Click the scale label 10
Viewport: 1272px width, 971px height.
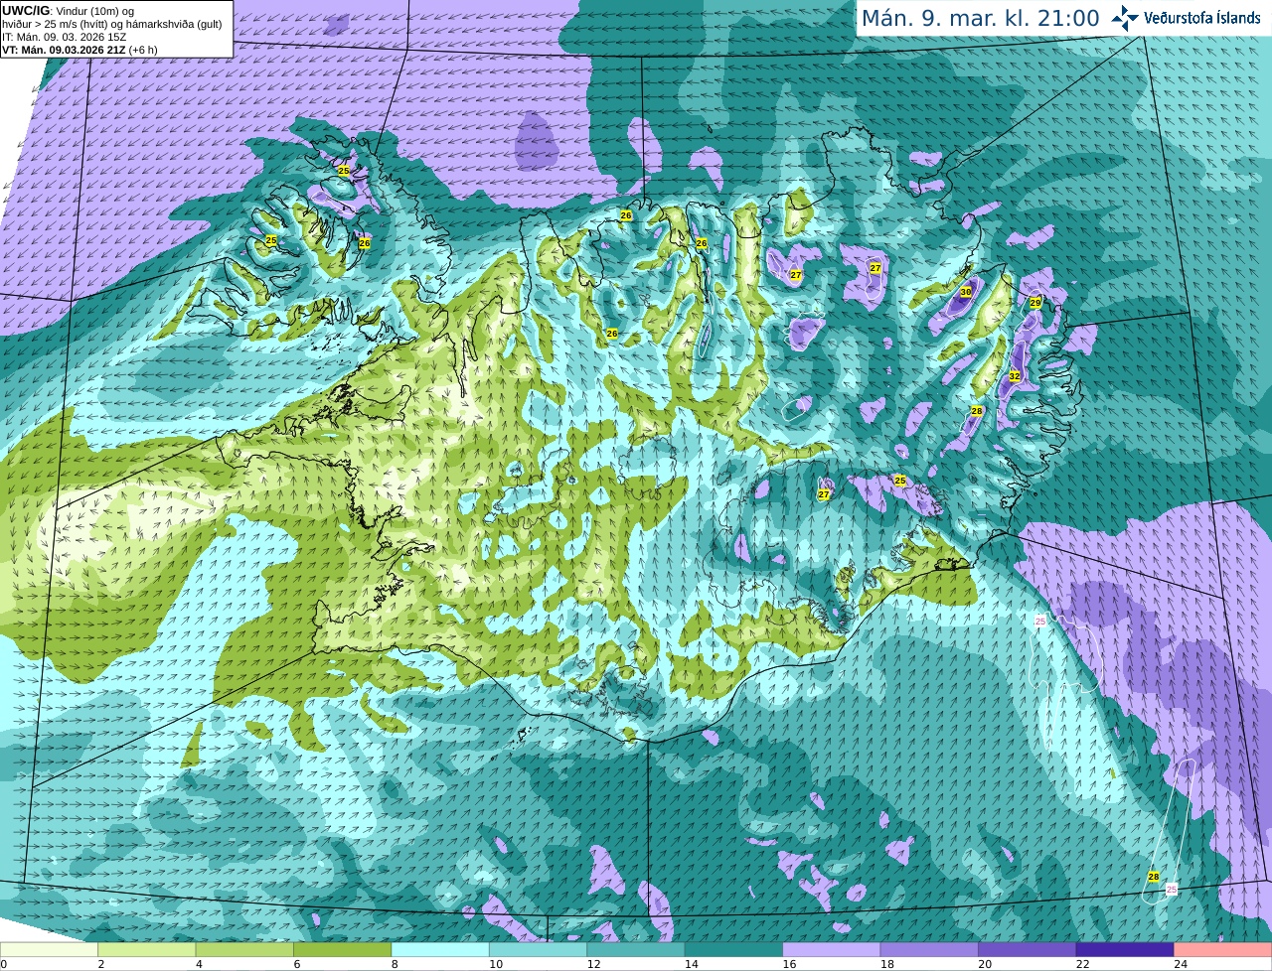tap(496, 964)
